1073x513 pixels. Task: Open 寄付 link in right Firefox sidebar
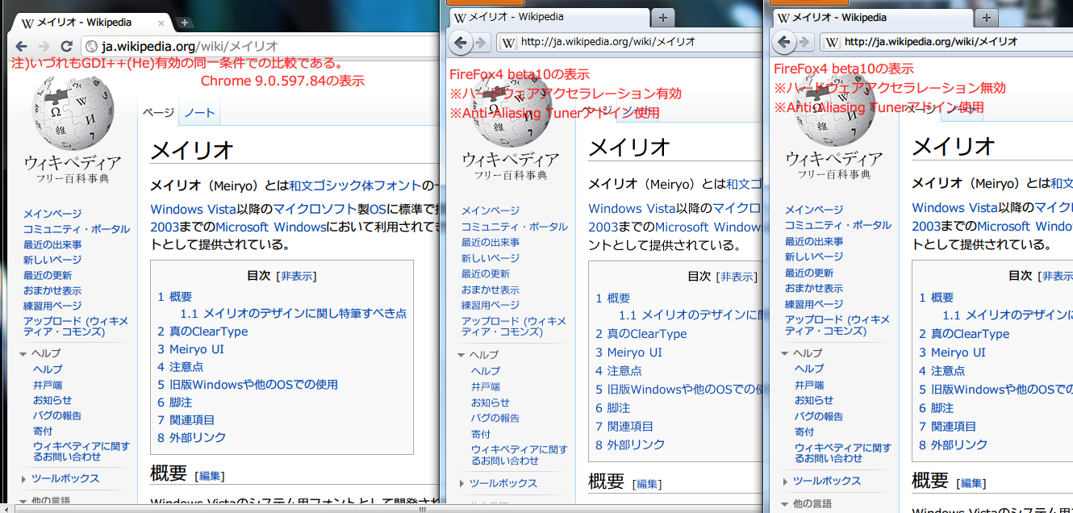point(804,432)
